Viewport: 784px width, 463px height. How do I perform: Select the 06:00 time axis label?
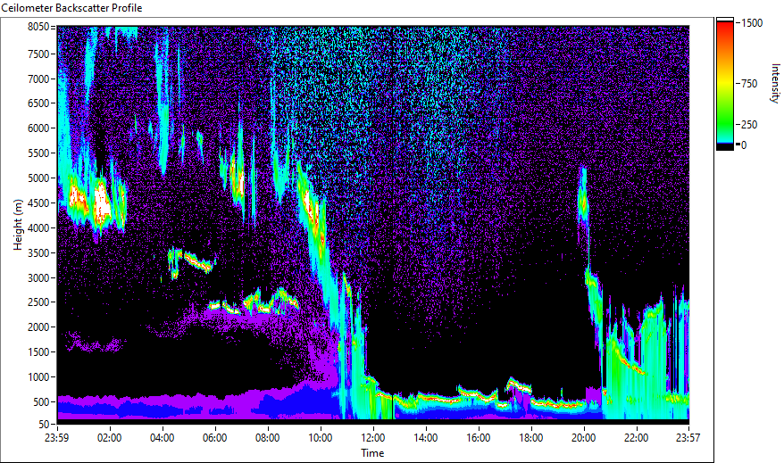215,438
